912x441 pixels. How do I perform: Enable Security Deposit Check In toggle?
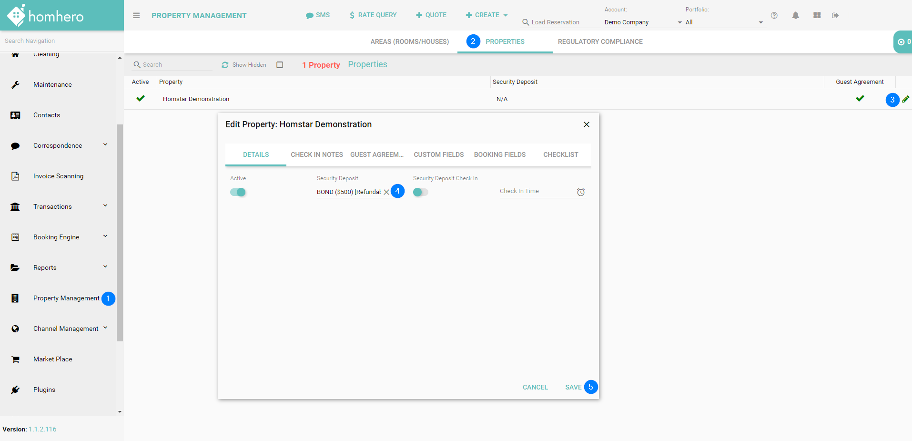[x=420, y=192]
